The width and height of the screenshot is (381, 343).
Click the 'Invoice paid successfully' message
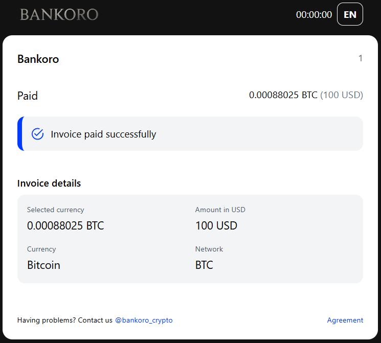[103, 134]
